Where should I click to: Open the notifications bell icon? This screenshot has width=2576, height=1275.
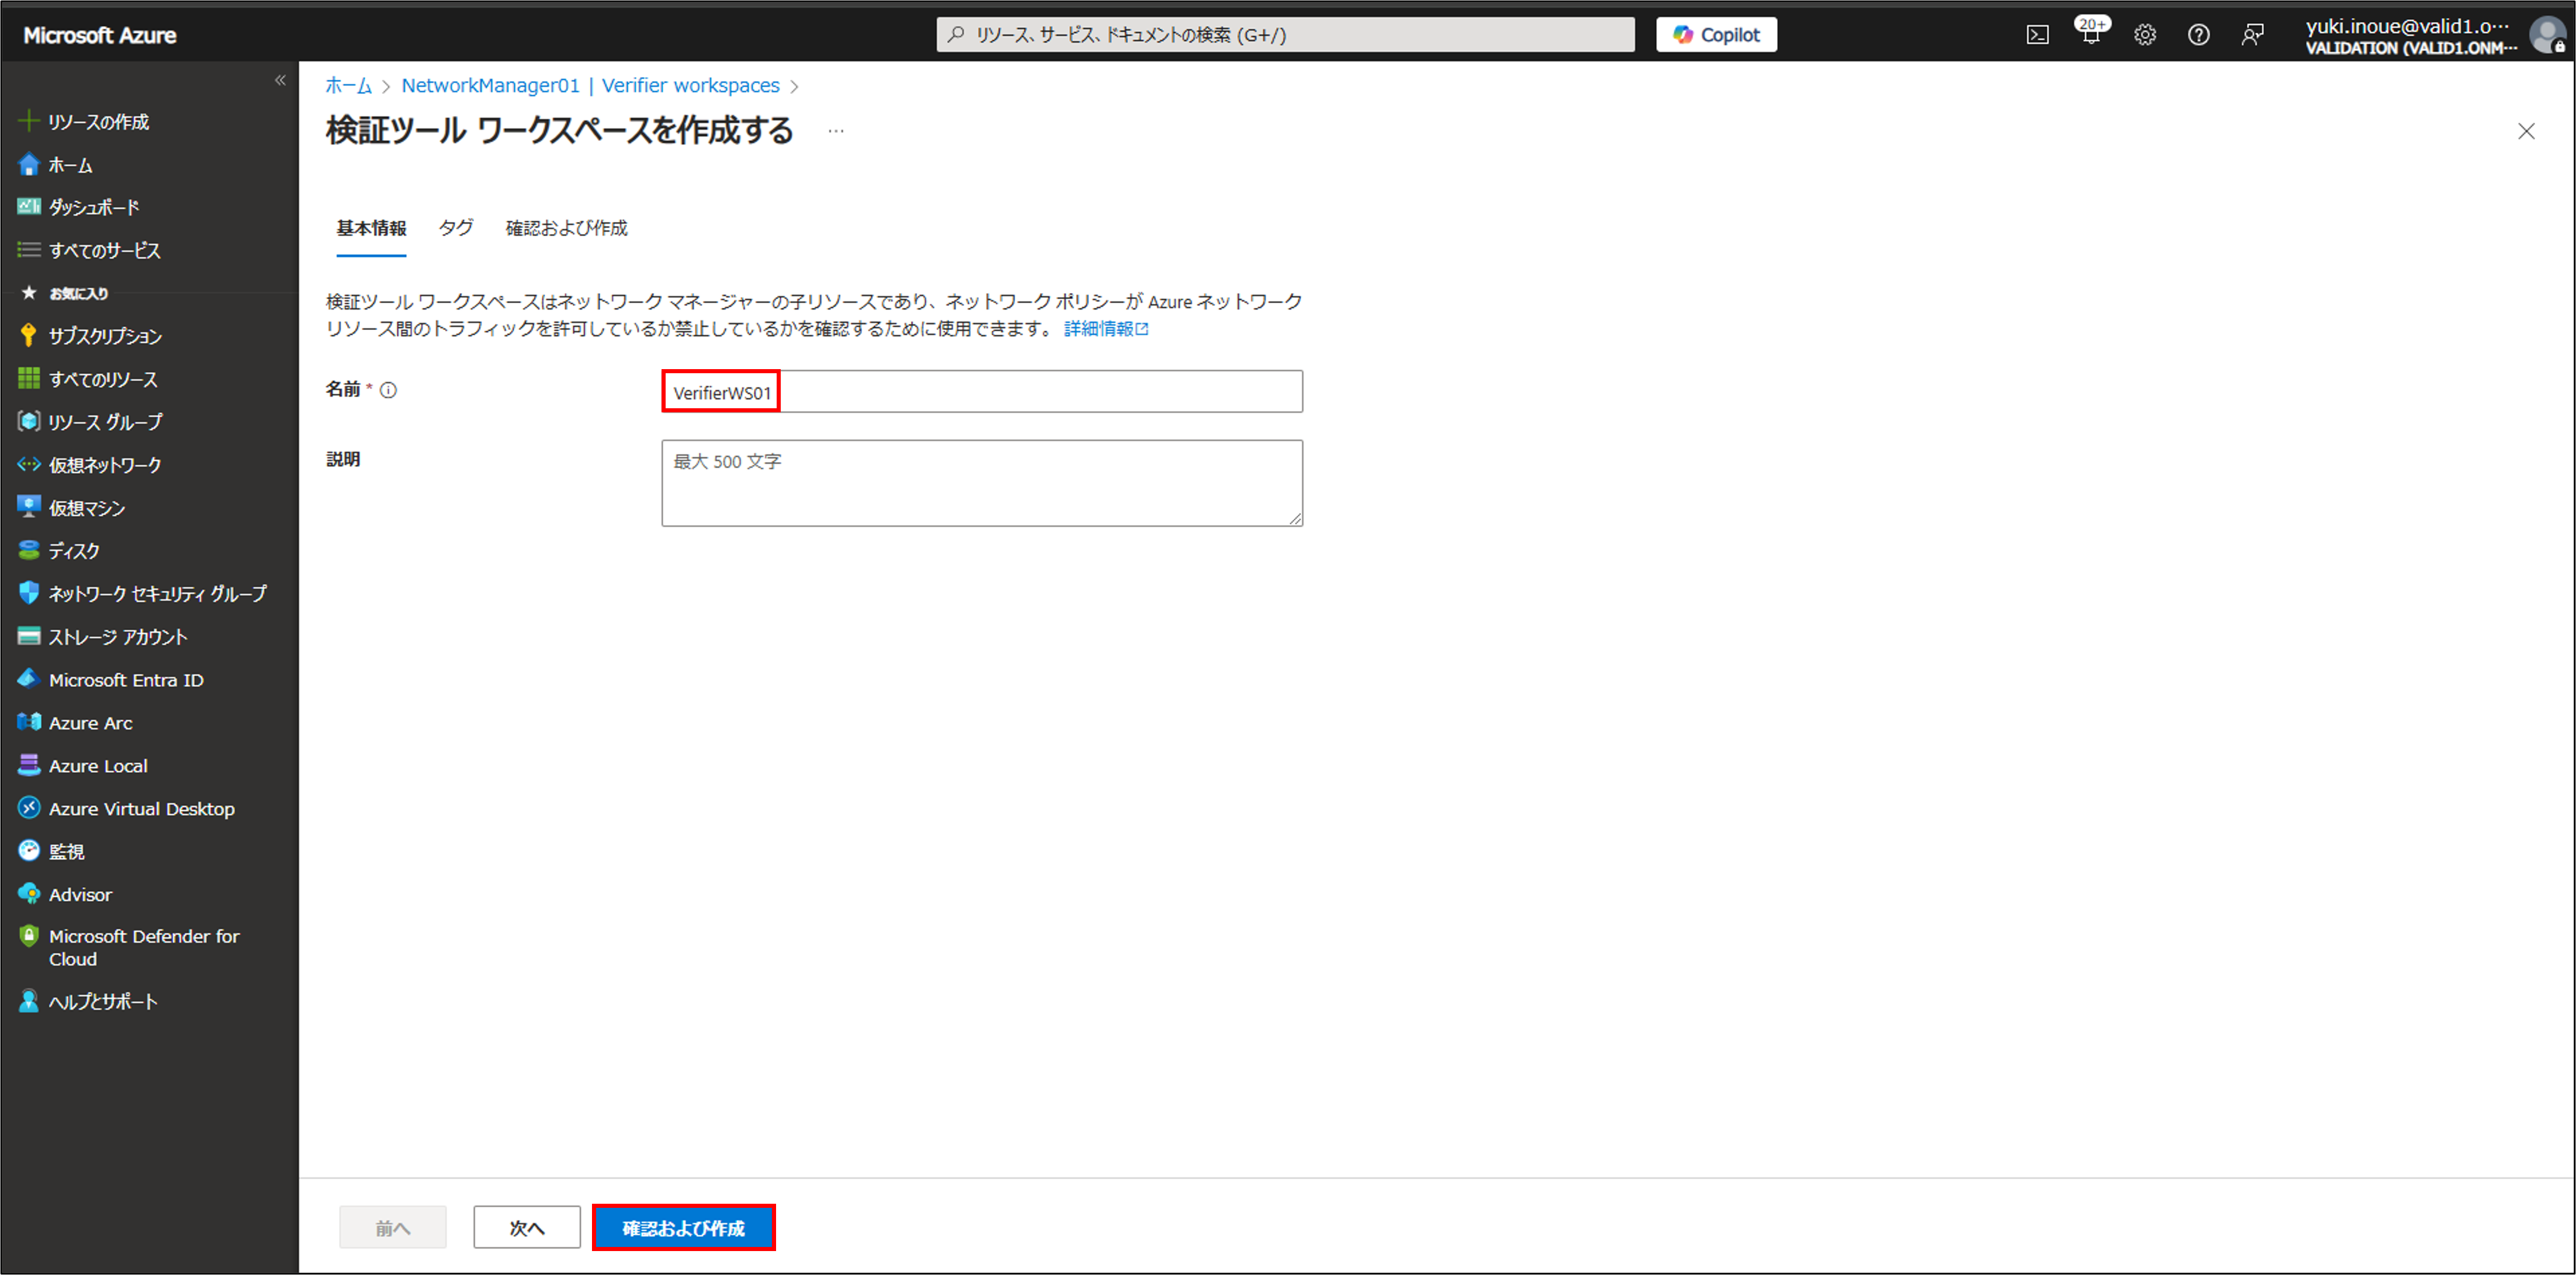[2091, 35]
